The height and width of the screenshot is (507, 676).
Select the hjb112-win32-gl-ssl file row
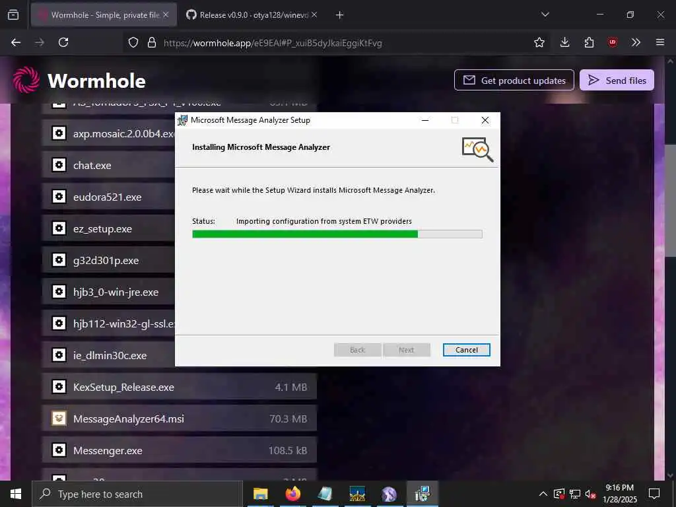pyautogui.click(x=108, y=323)
